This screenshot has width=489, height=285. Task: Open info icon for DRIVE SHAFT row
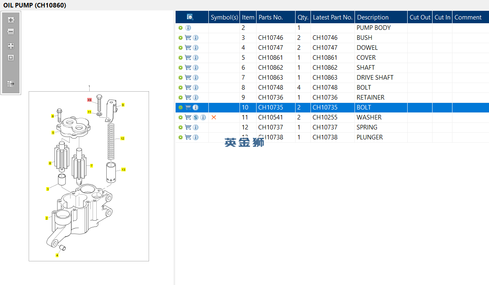196,78
